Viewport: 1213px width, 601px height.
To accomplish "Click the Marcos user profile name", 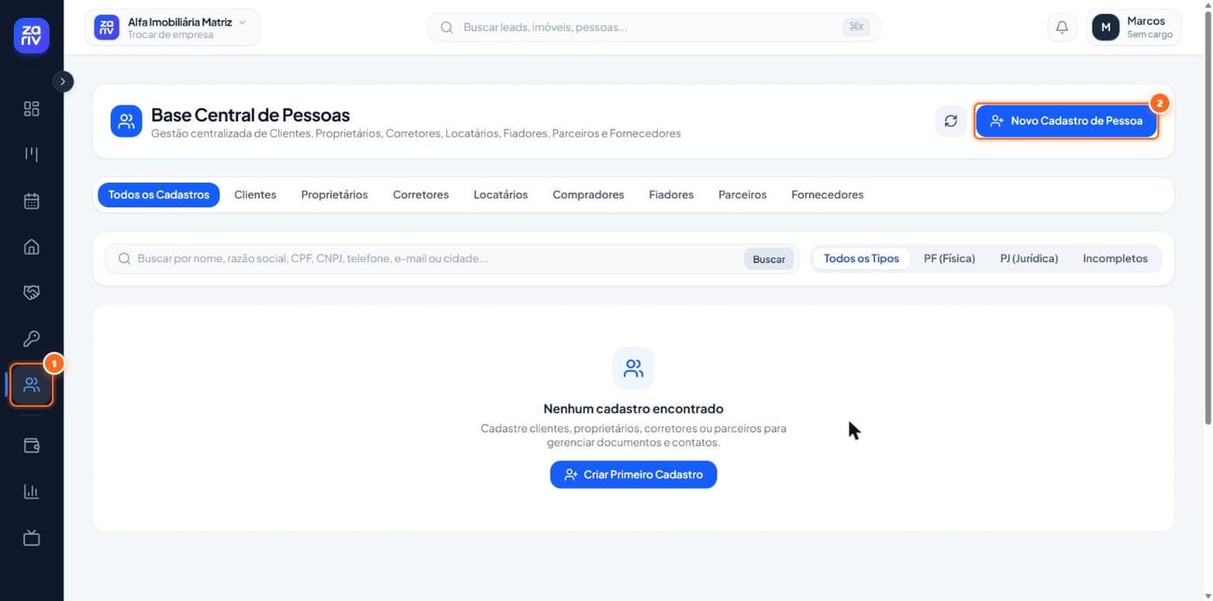I will [1145, 21].
